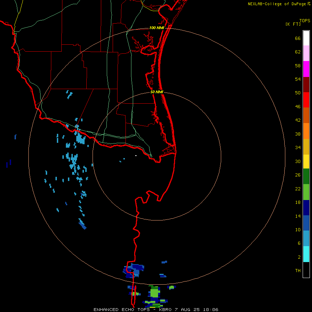Image resolution: width=312 pixels, height=312 pixels.
Task: Click the legend value 2
Action: point(299,257)
